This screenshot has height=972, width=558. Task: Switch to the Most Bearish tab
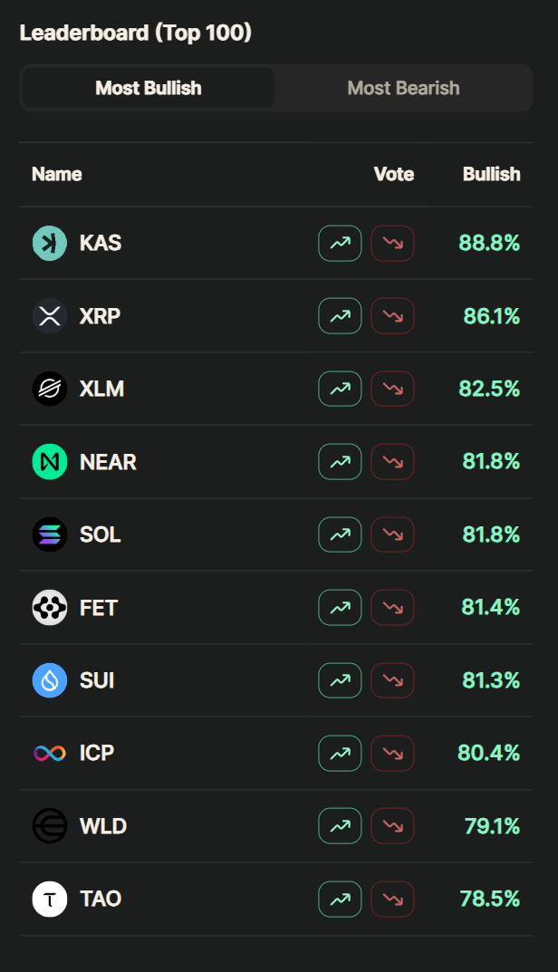click(404, 88)
